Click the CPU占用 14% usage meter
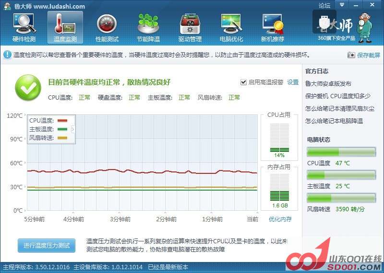 click(279, 138)
